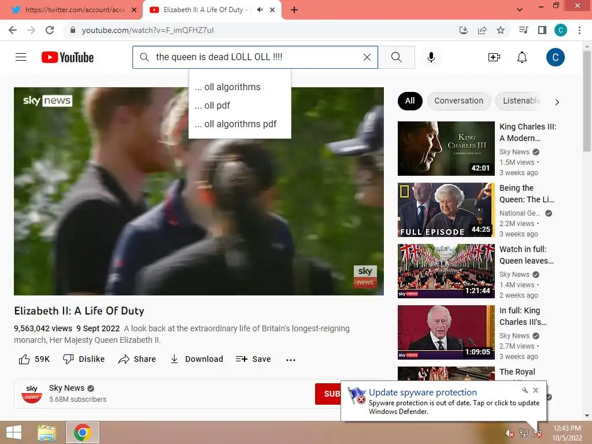The width and height of the screenshot is (592, 444).
Task: Open File Explorer from the taskbar
Action: (47, 432)
